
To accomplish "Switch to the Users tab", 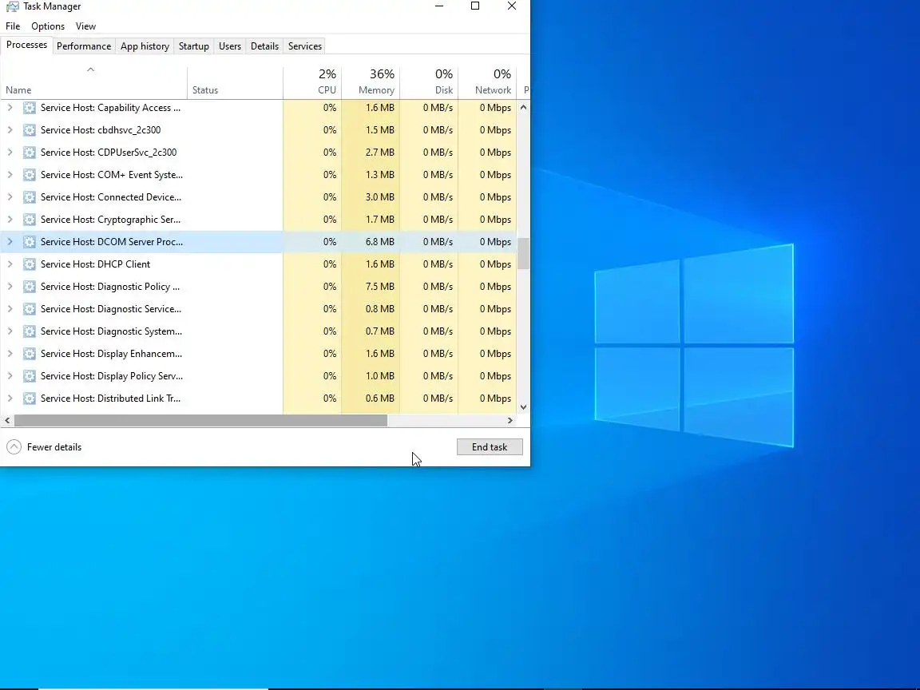I will (x=230, y=46).
